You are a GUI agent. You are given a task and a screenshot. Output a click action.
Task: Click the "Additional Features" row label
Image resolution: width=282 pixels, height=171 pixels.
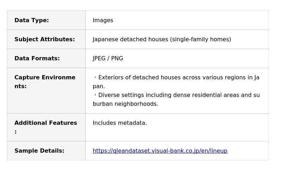click(45, 123)
